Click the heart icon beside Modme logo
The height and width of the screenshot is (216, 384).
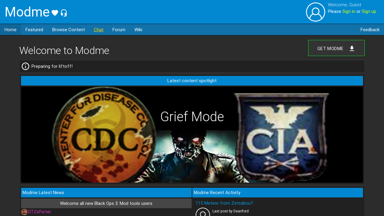point(55,13)
